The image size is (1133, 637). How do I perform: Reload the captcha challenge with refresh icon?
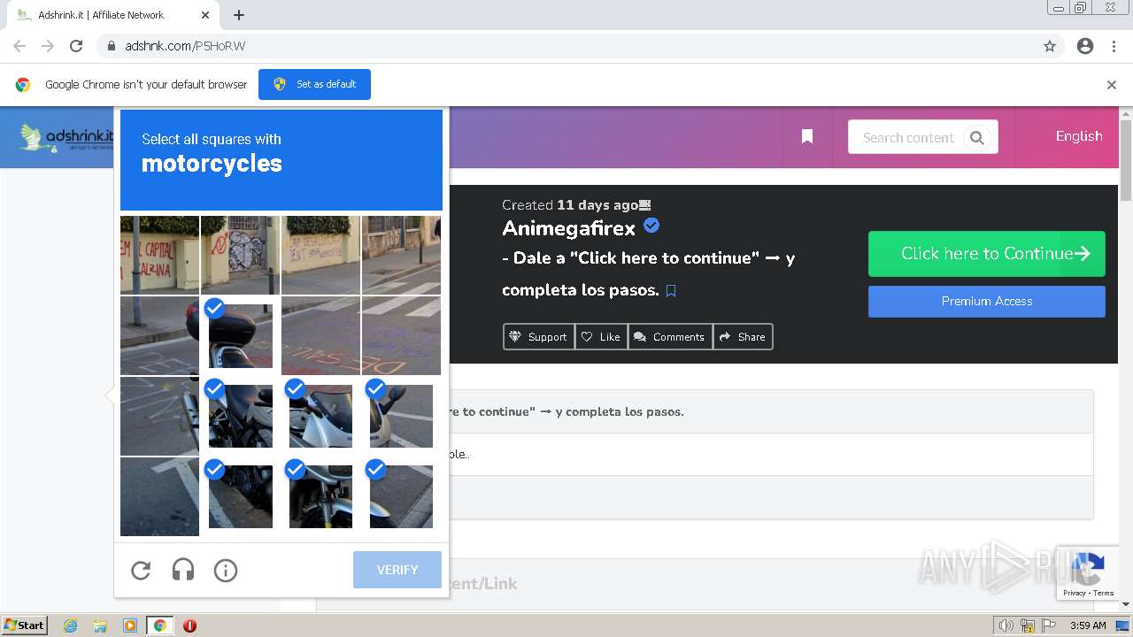pos(141,571)
